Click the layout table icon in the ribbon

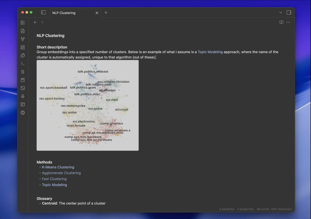[x=23, y=104]
